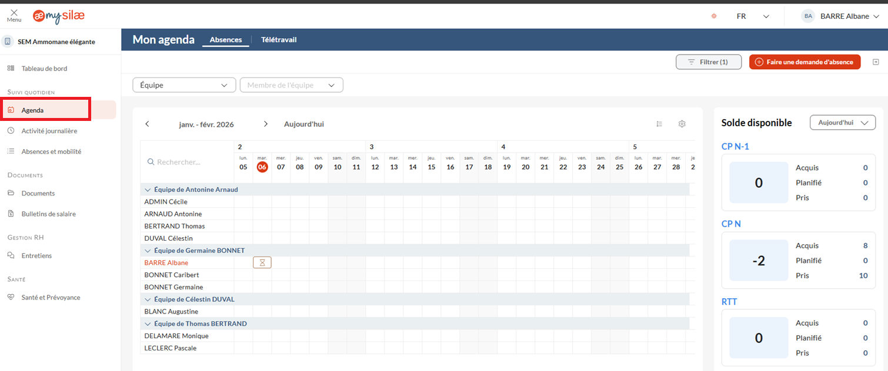Open the Membre de l'équipe dropdown

tap(291, 85)
